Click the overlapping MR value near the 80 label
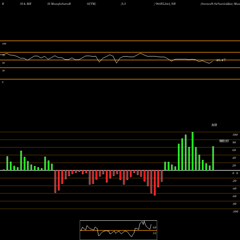This screenshot has height=240, width=240. click(x=224, y=141)
